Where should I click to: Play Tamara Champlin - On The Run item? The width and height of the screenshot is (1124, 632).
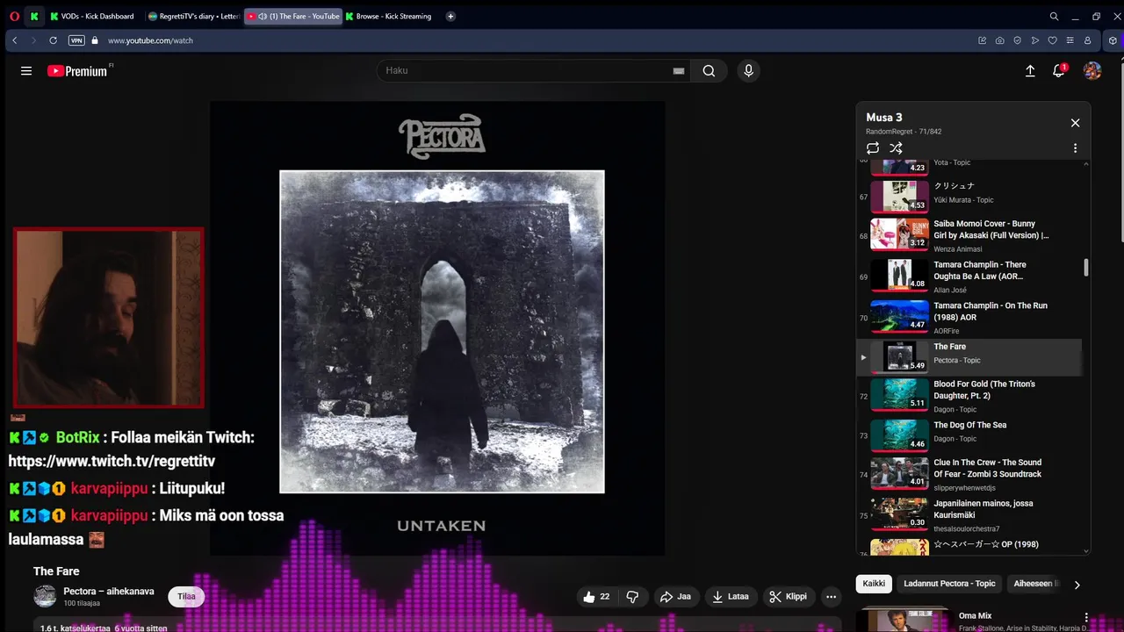click(x=969, y=318)
